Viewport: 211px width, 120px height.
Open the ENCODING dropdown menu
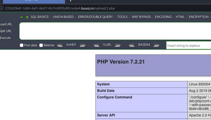[164, 17]
